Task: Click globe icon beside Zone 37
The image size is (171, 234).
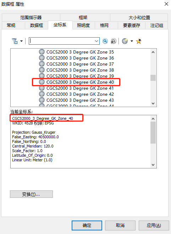Action: [42, 64]
